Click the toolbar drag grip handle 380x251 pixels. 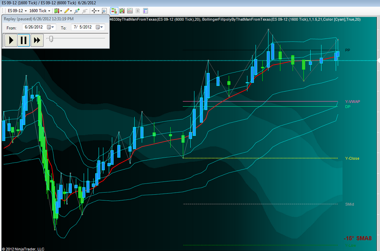coord(3,11)
